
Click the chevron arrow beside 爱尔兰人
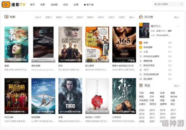pos(178,26)
